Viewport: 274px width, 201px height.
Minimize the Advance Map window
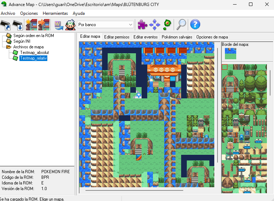click(235, 4)
